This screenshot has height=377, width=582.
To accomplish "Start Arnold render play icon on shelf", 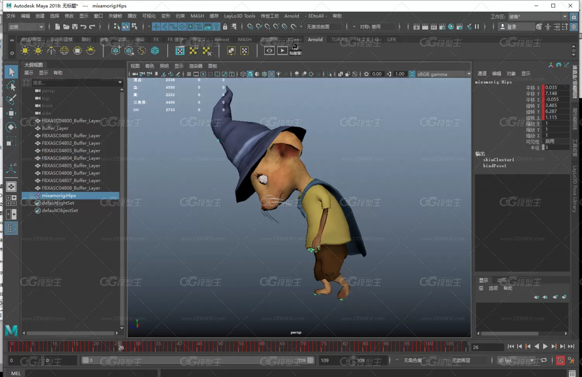I will click(282, 51).
